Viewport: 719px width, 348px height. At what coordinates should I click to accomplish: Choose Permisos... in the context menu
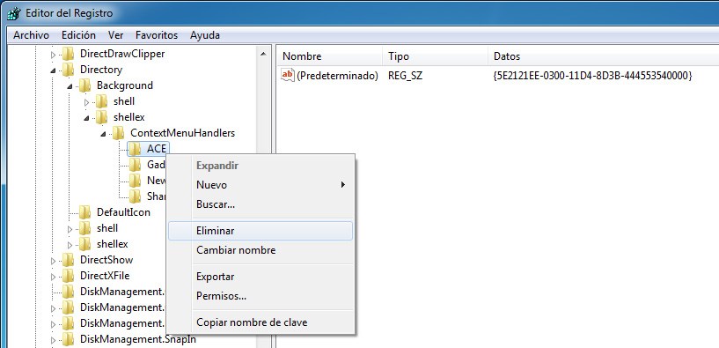coord(260,296)
